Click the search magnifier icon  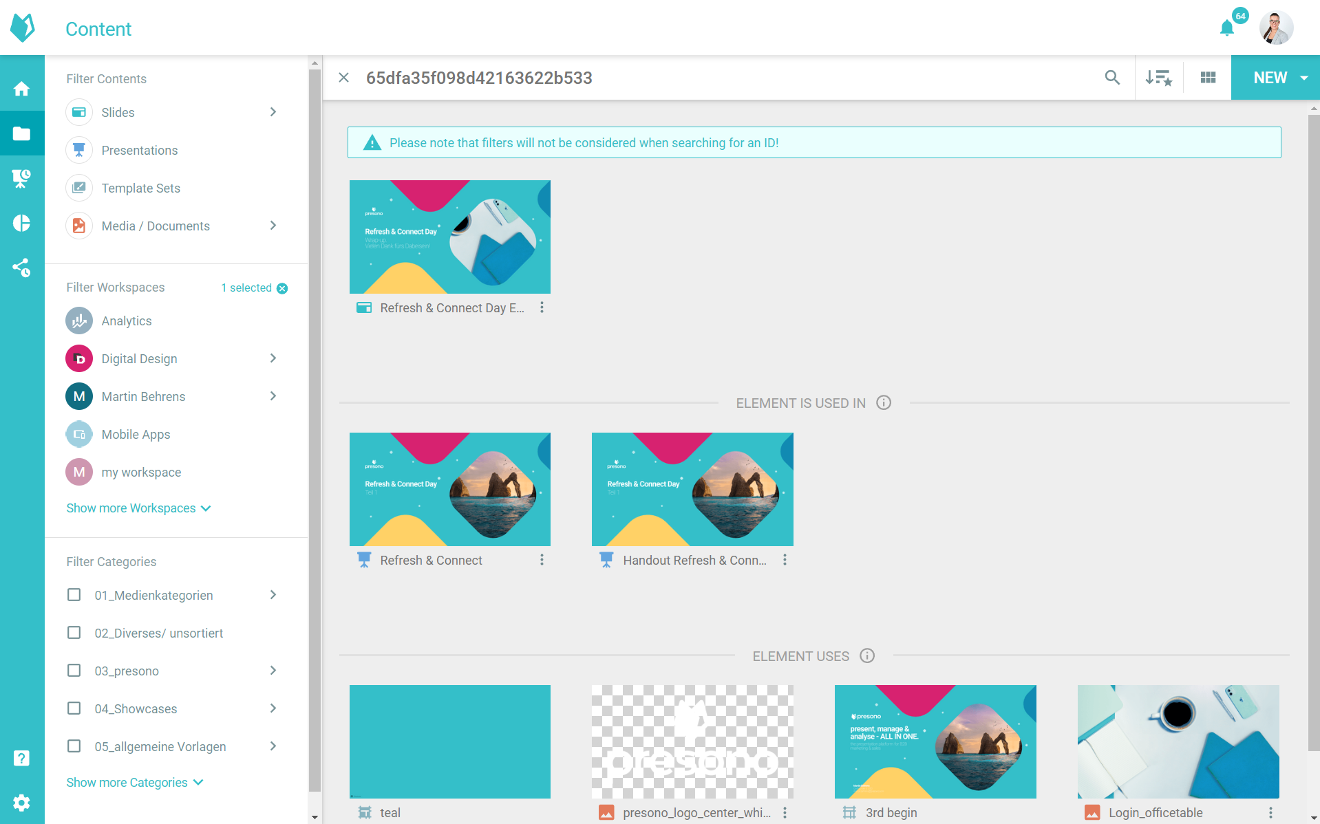[x=1112, y=78]
